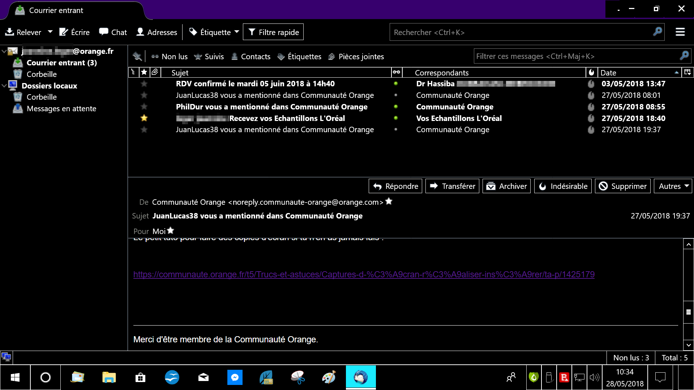Screen dimensions: 694x390
Task: Open the Relever dropdown arrow
Action: click(x=50, y=32)
